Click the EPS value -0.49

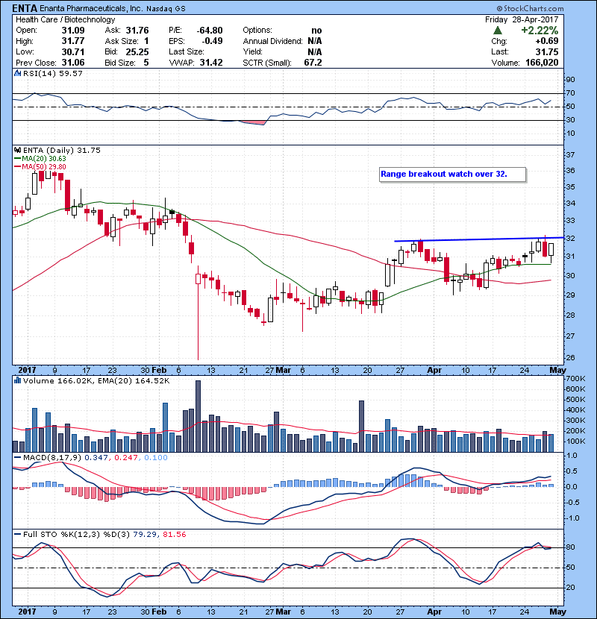212,41
